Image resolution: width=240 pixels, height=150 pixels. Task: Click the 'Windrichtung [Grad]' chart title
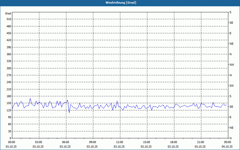121,3
